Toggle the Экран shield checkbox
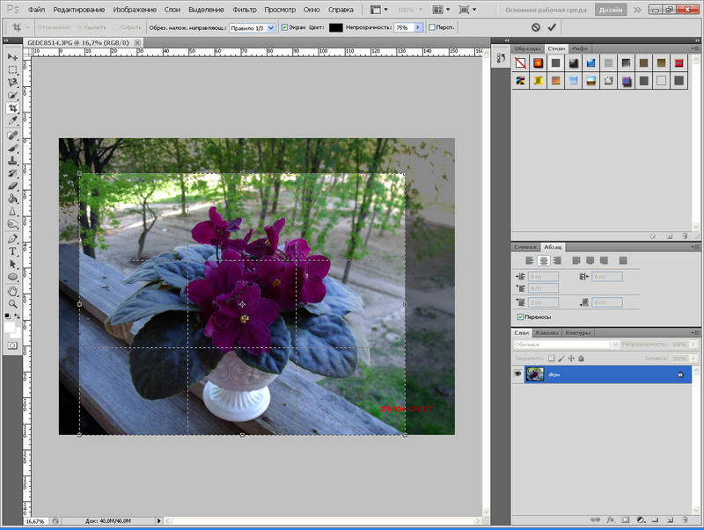 [284, 27]
